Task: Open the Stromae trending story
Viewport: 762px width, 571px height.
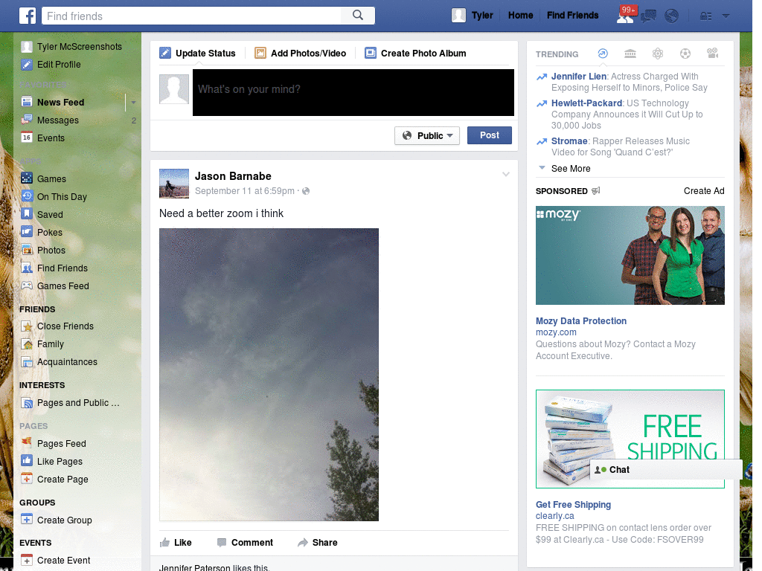Action: (569, 141)
